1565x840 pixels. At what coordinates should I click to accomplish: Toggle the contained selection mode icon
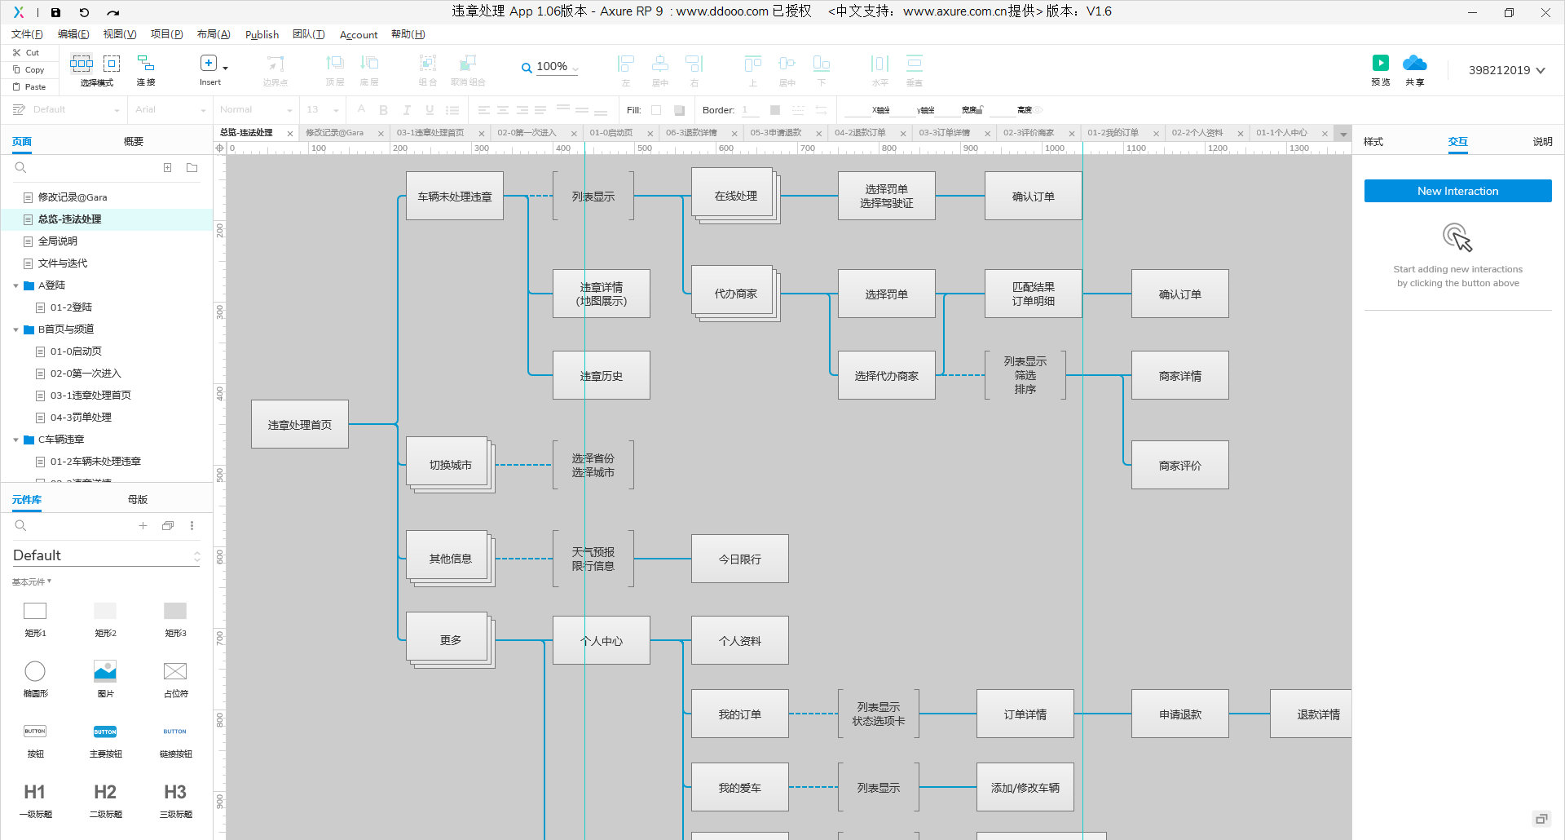(112, 64)
